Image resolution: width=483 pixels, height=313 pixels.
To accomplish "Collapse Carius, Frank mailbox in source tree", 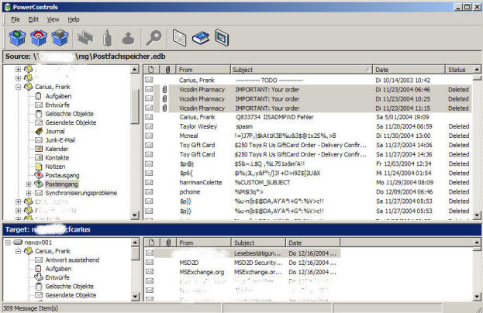I will pos(18,87).
